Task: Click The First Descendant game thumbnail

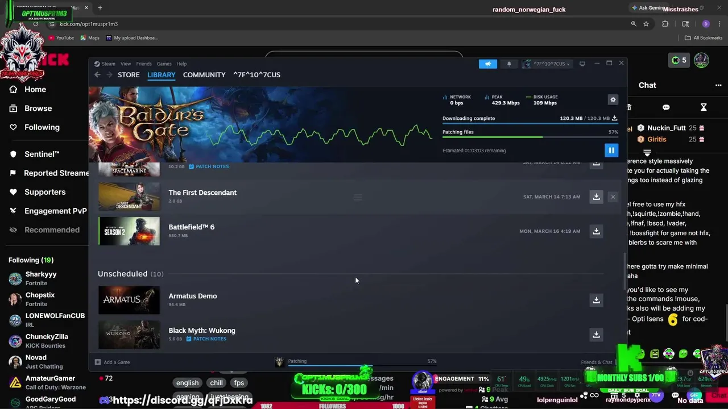Action: point(129,197)
